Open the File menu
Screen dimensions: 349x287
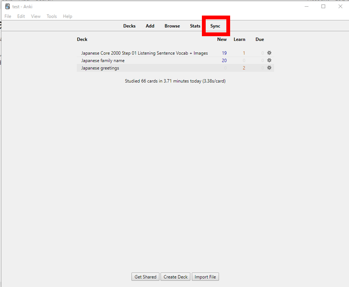click(x=8, y=16)
